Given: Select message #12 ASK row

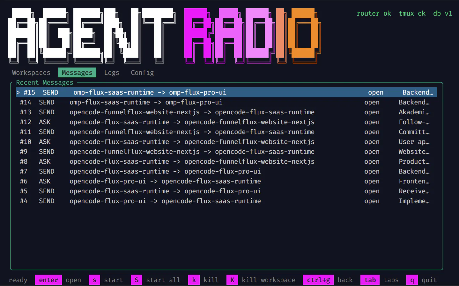Looking at the screenshot, I should [226, 122].
